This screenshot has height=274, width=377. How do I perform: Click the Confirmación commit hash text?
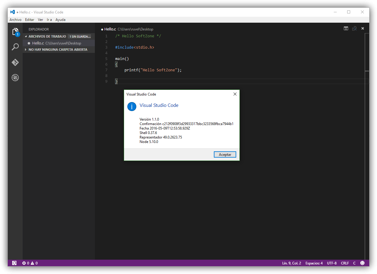pyautogui.click(x=186, y=124)
